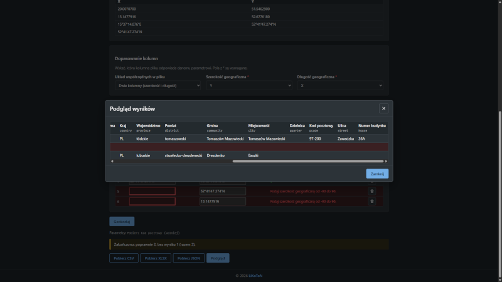Click the row 5 latitude error message
The width and height of the screenshot is (502, 282).
coord(303,191)
